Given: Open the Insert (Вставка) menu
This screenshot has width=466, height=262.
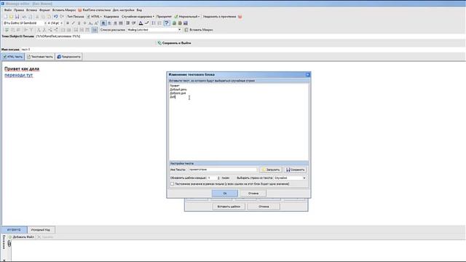Looking at the screenshot, I should (31, 10).
